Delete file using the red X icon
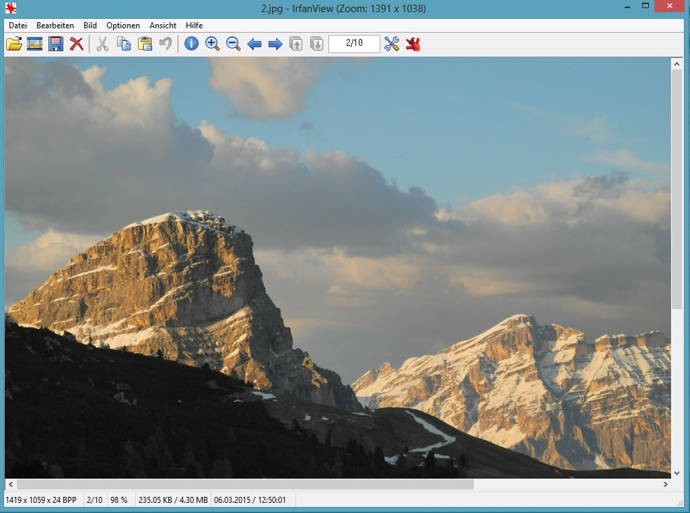The image size is (690, 513). (x=77, y=44)
